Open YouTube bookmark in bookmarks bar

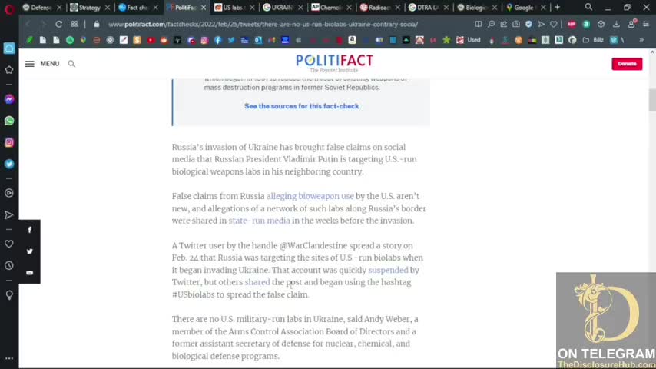151,40
